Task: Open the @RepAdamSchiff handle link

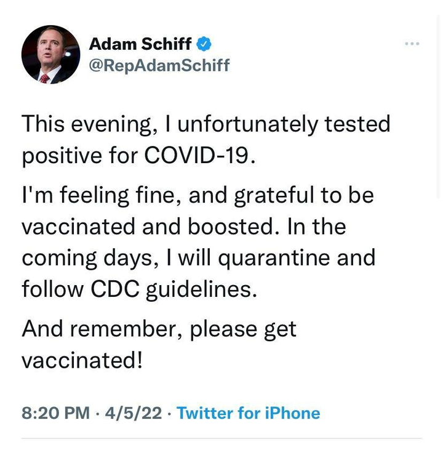Action: point(159,65)
